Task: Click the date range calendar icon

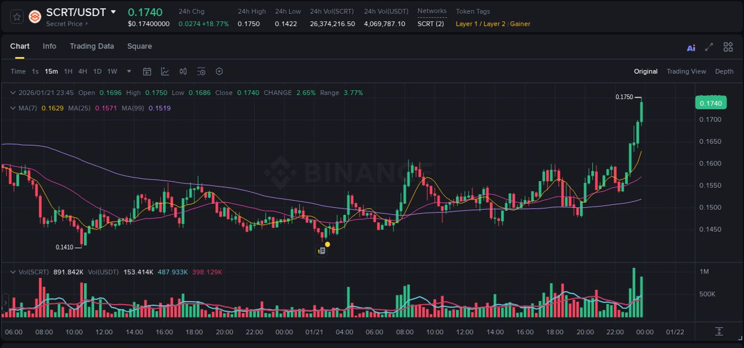Action: click(x=147, y=71)
